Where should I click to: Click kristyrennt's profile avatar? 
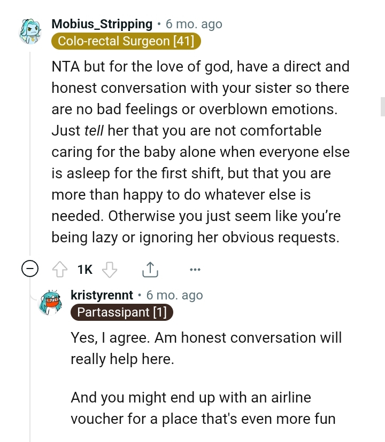point(51,302)
